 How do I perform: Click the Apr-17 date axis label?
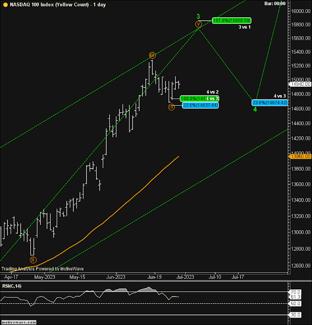[11, 277]
